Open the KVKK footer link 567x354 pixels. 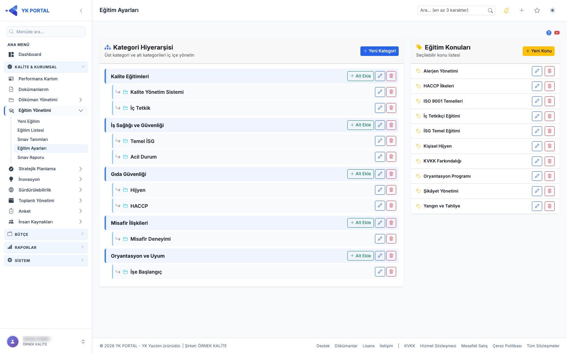pyautogui.click(x=410, y=346)
